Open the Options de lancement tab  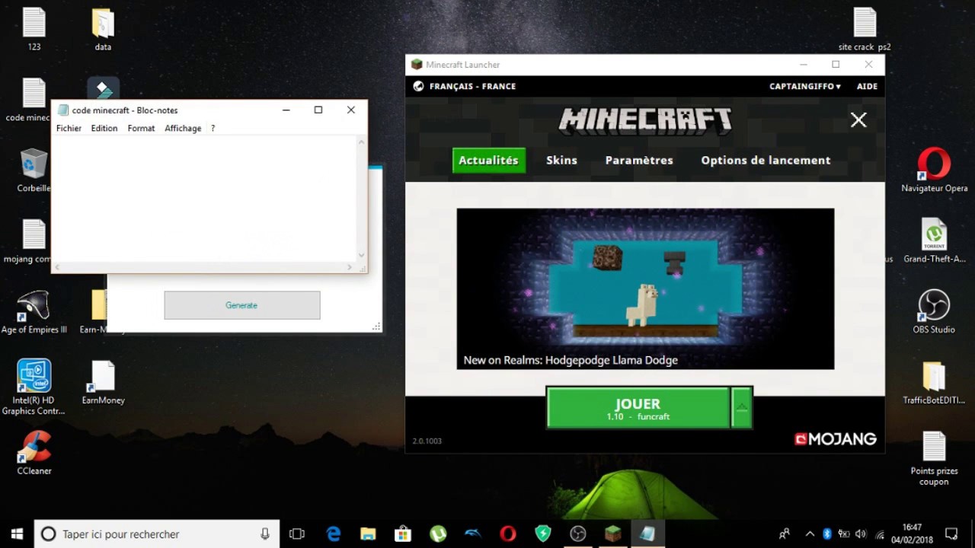point(766,161)
